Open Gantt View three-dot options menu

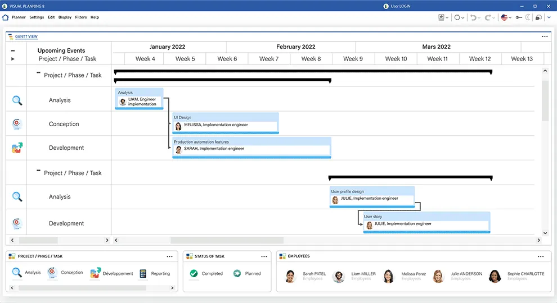tap(544, 36)
